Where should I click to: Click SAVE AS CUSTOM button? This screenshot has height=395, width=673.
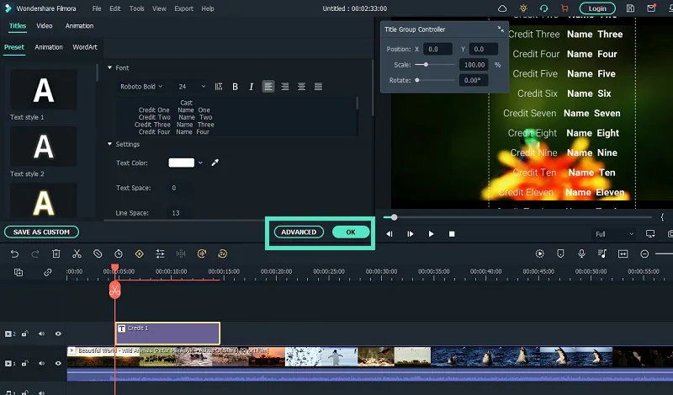coord(41,232)
